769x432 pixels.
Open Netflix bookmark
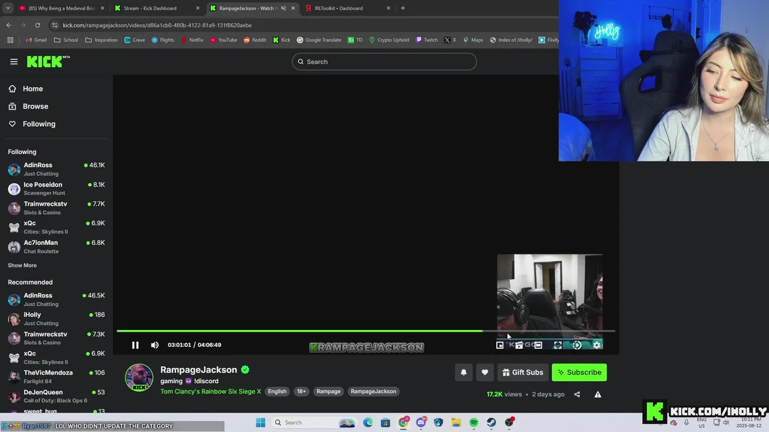click(192, 40)
